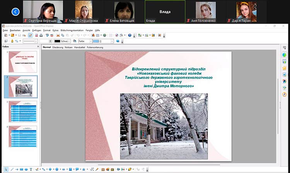Switch to the Foliensortierung view tab
Image resolution: width=290 pixels, height=173 pixels.
point(95,47)
